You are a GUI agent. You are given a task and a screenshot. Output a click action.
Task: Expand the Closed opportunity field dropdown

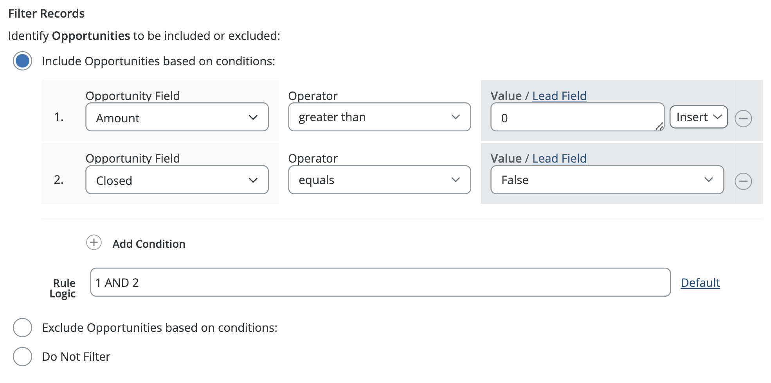pos(177,180)
